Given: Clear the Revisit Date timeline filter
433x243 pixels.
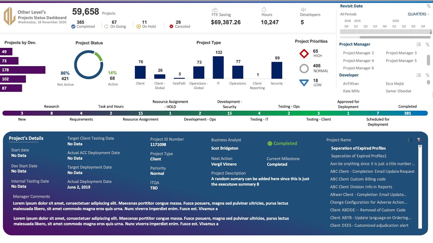Looking at the screenshot, I should (x=429, y=6).
